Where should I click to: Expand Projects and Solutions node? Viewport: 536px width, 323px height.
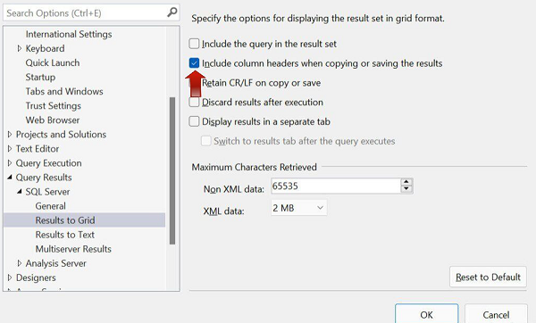click(10, 135)
